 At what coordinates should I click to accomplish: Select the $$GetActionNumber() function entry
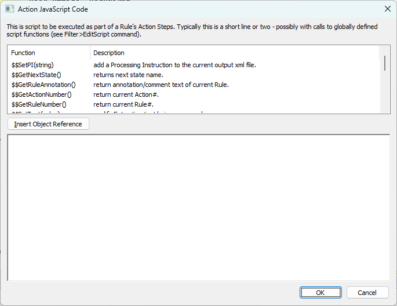42,94
